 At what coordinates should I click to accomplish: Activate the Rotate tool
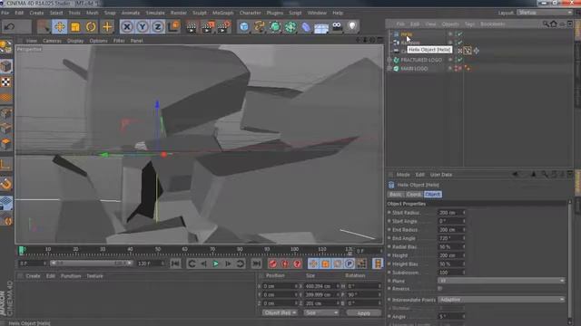91,26
